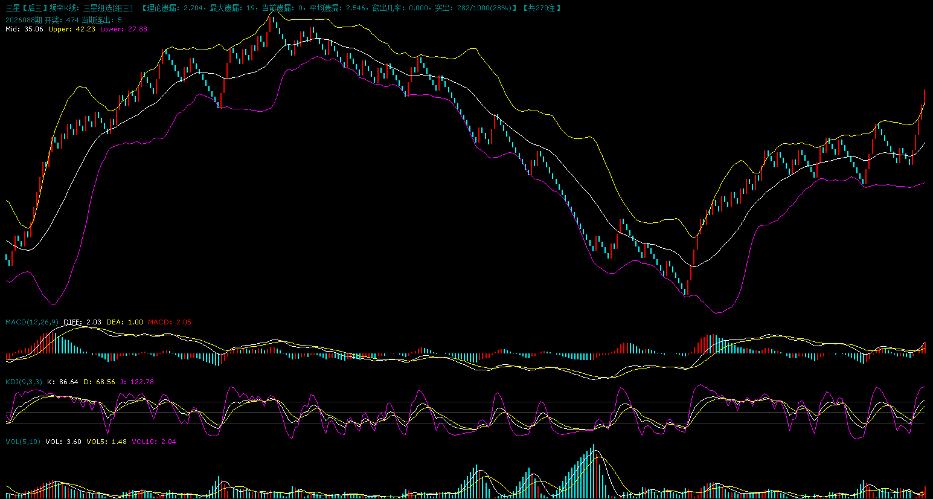Click the yellow VOL5: 1.48 readout
933x499 pixels.
[106, 442]
